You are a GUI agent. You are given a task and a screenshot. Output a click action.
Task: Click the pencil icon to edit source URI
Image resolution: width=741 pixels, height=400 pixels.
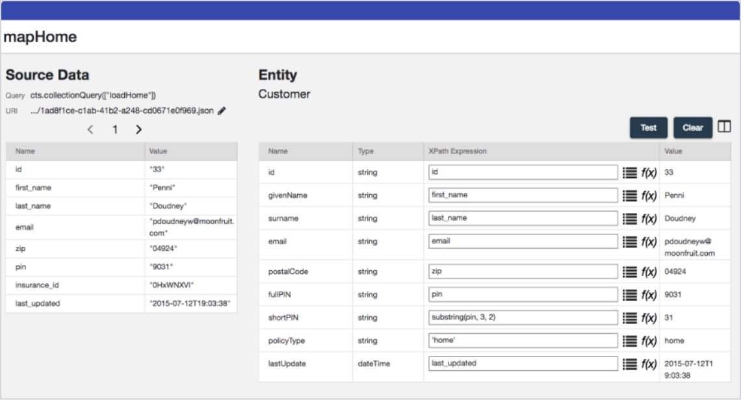[222, 111]
